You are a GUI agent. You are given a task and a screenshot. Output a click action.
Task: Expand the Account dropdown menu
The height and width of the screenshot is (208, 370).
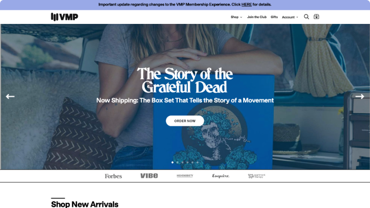point(290,17)
